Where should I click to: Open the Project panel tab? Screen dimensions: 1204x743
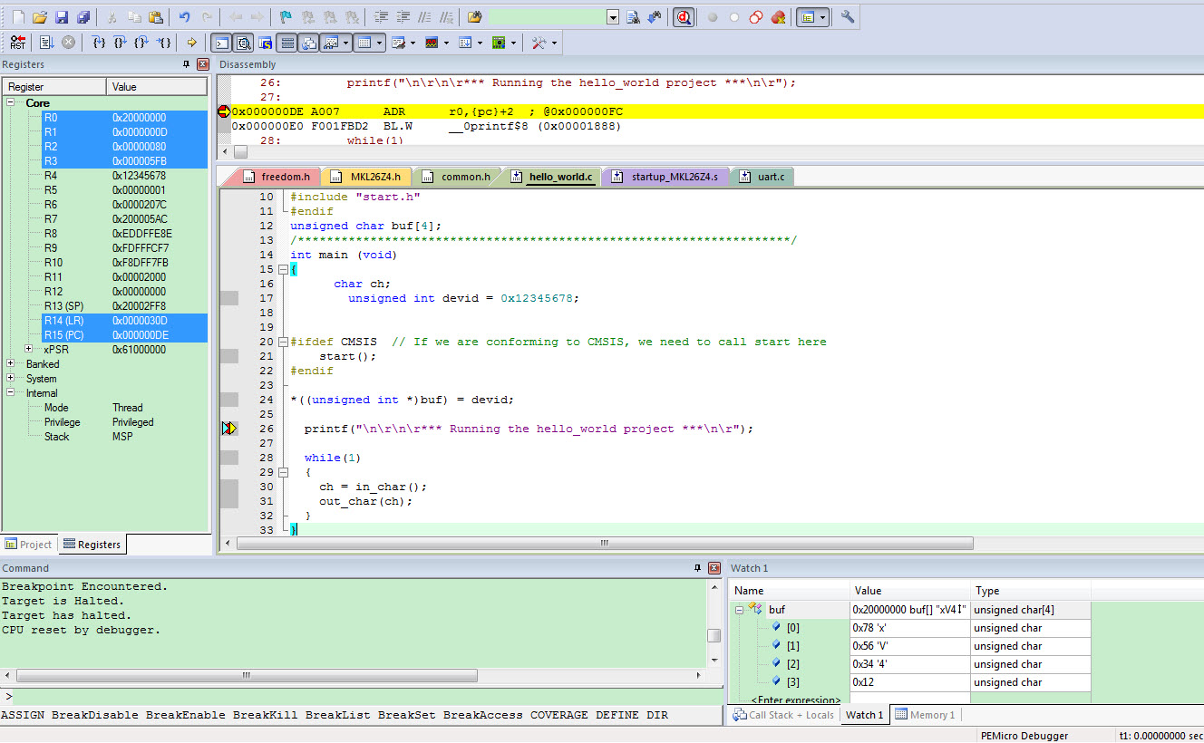click(28, 545)
